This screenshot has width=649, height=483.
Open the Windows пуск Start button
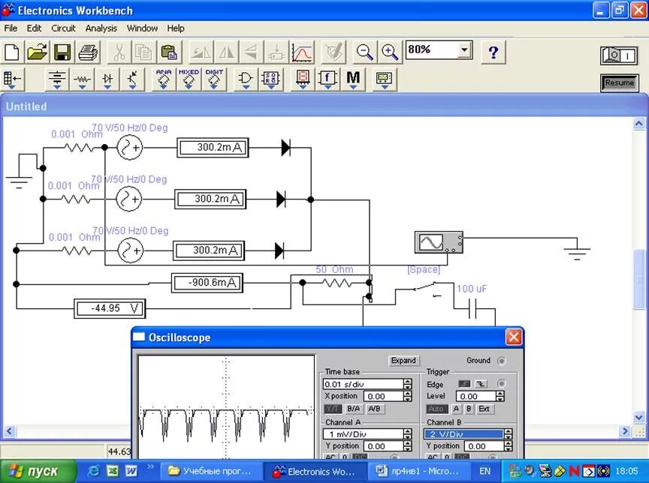(38, 471)
